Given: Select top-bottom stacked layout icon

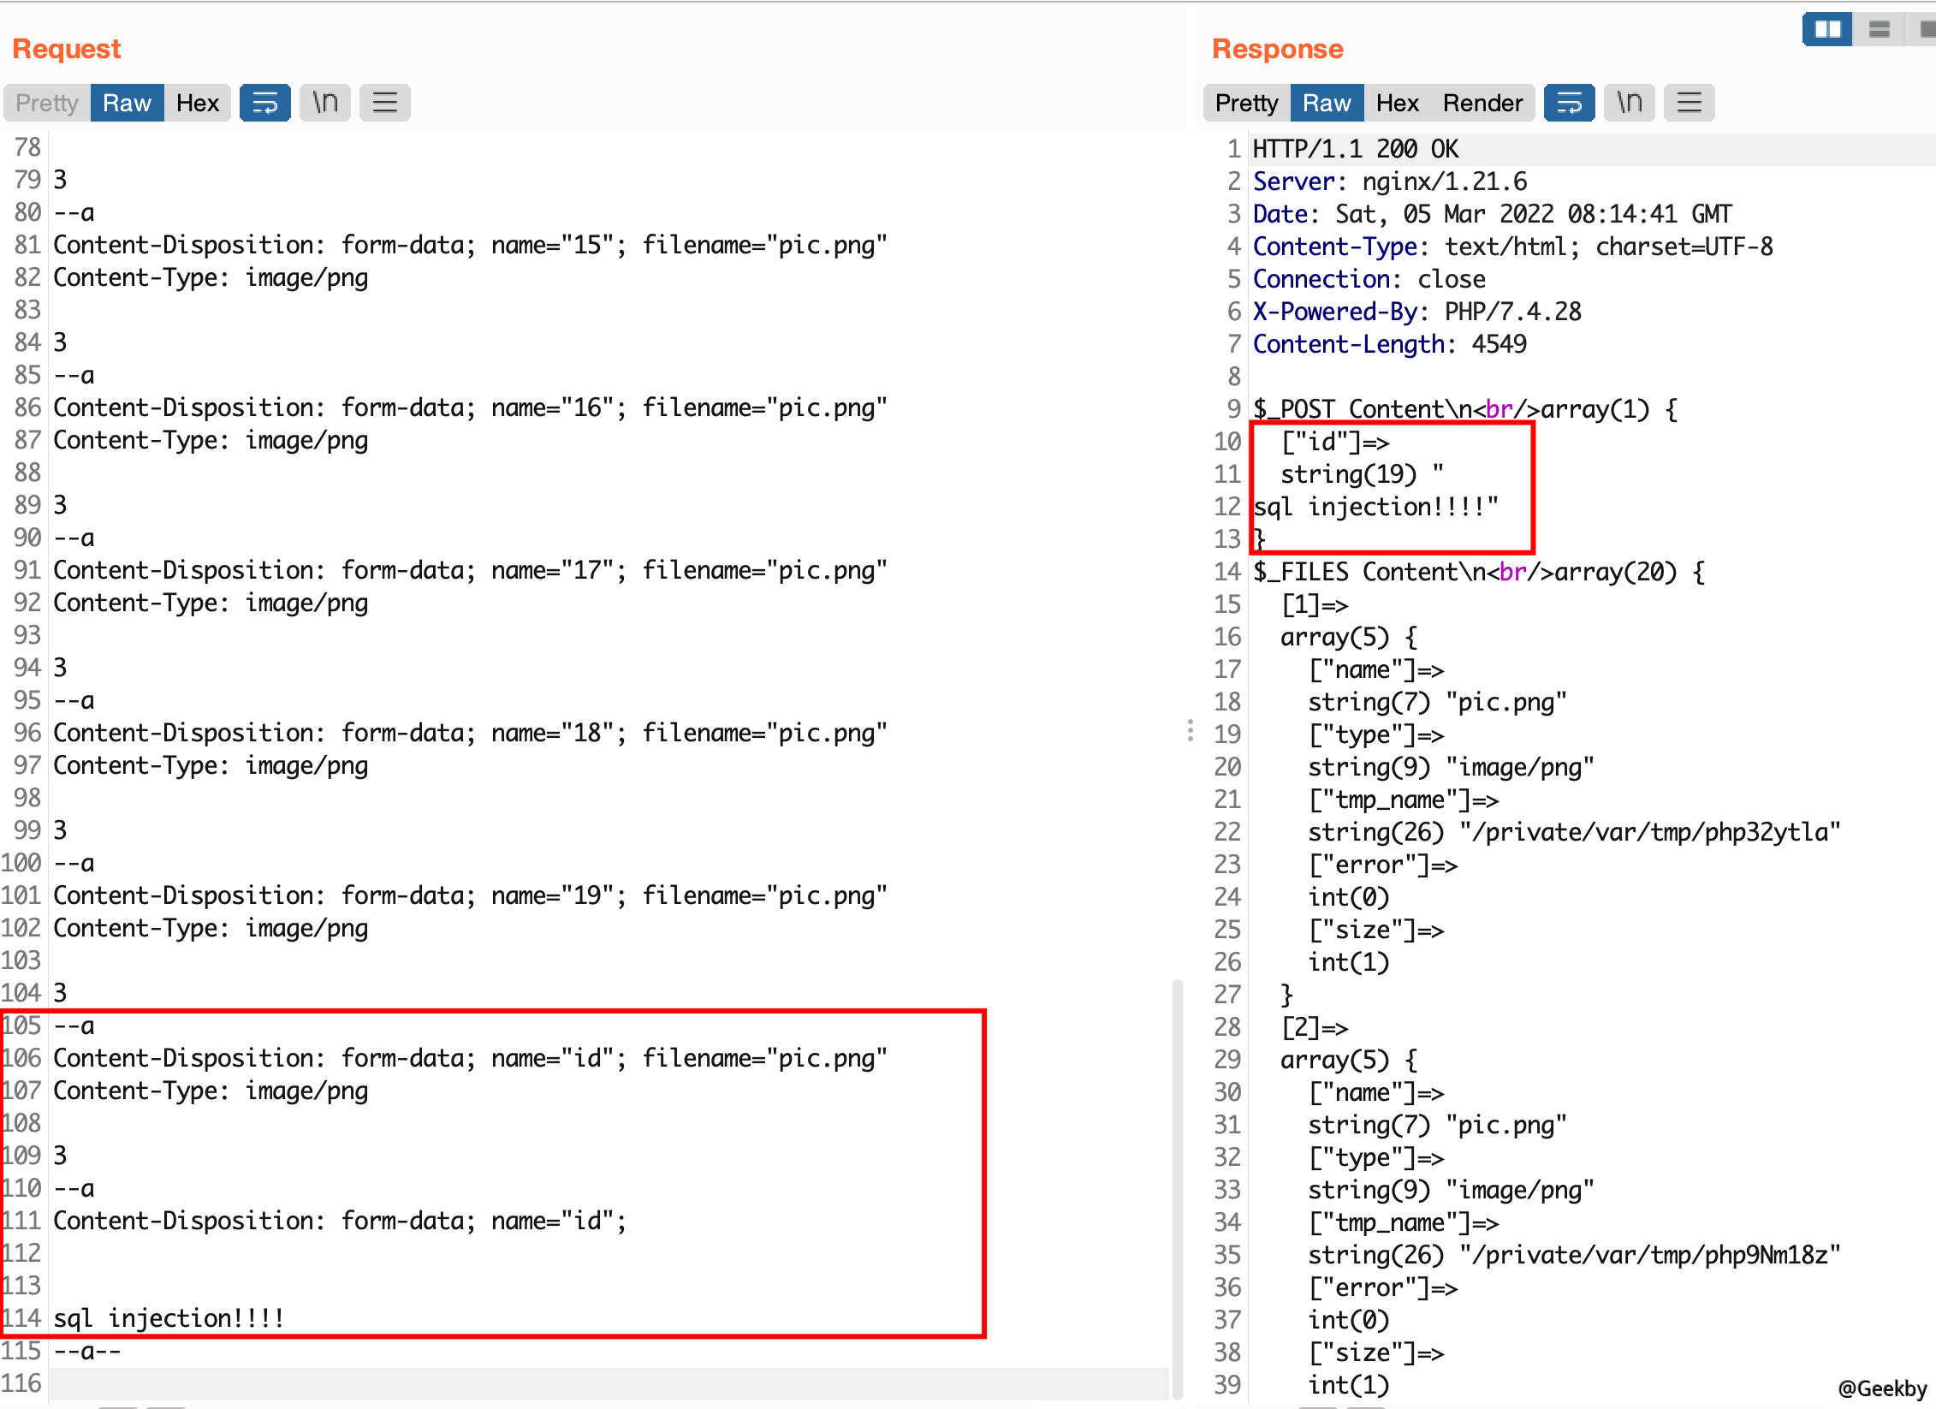Looking at the screenshot, I should pos(1879,29).
